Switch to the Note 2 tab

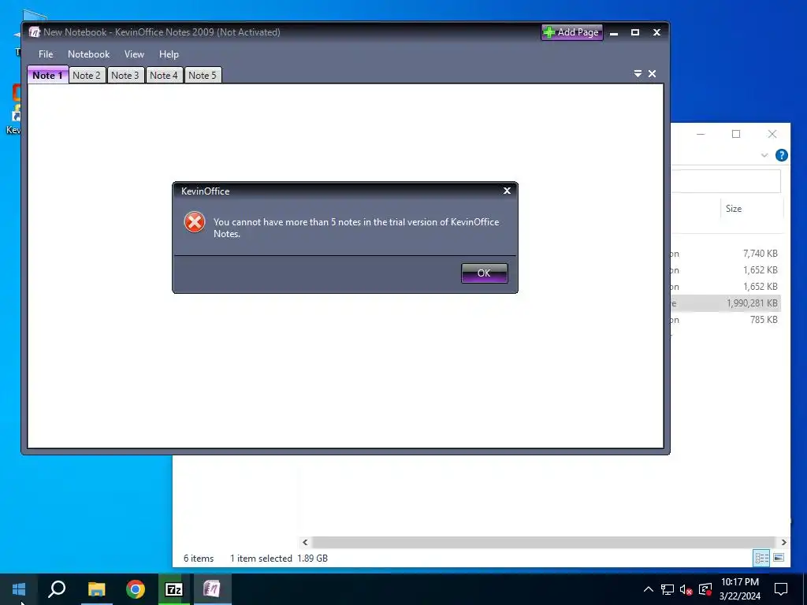click(x=87, y=75)
